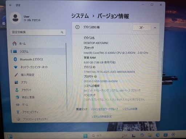Open the ドメインまたはワークグループ link
Image resolution: width=186 pixels, height=139 pixels.
[x=105, y=109]
